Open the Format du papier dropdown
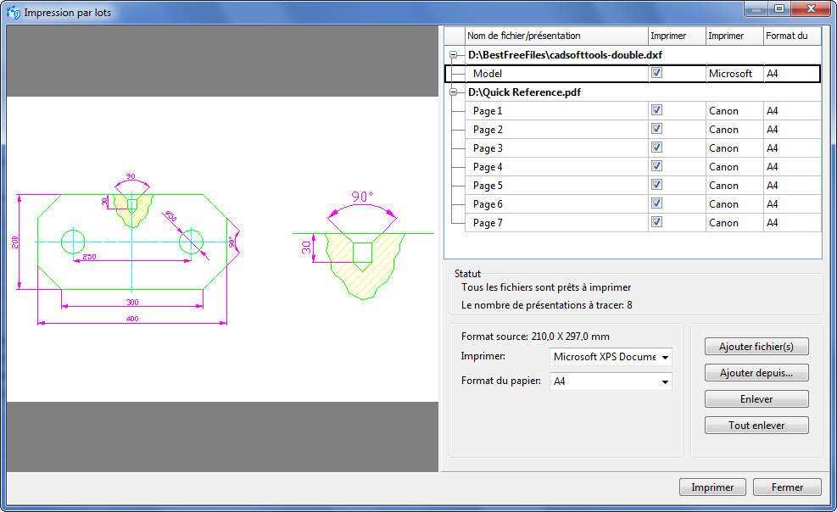This screenshot has width=837, height=512. pyautogui.click(x=611, y=381)
